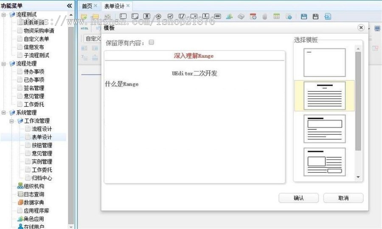This screenshot has width=382, height=229.
Task: Select the highlighted title-and-lines template thumbnail
Action: pyautogui.click(x=325, y=96)
